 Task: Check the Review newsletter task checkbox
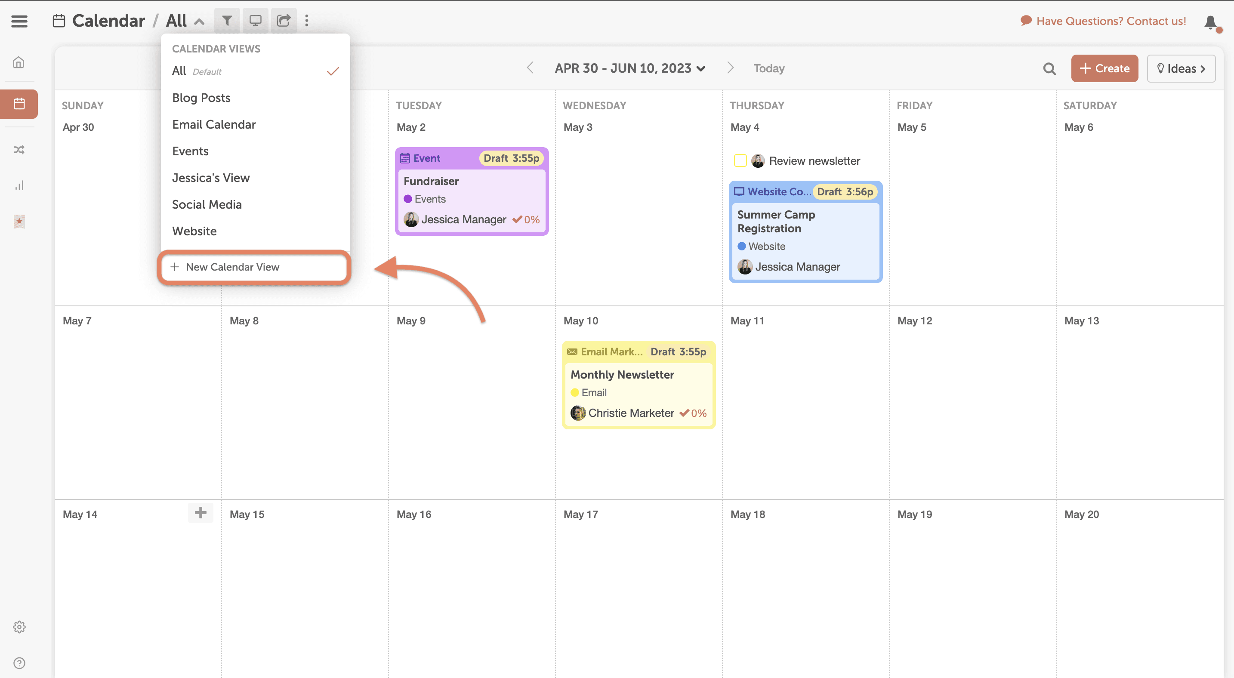tap(740, 160)
